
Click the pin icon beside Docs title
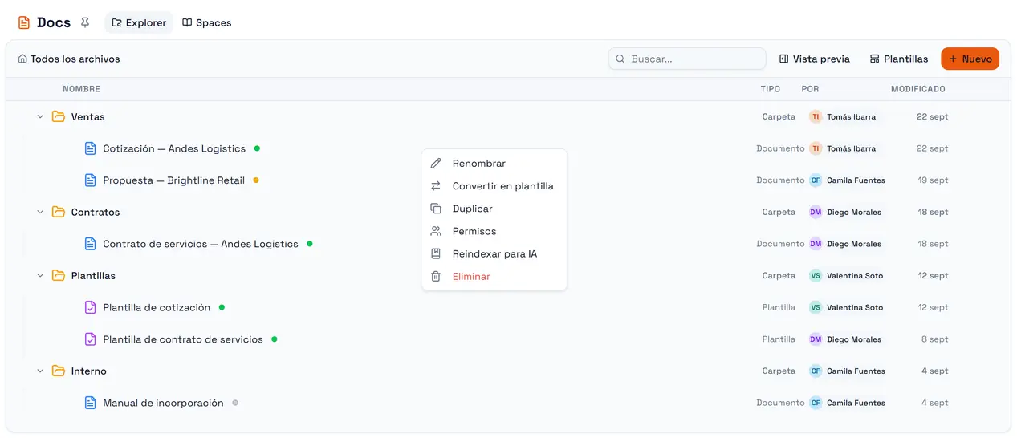(85, 22)
